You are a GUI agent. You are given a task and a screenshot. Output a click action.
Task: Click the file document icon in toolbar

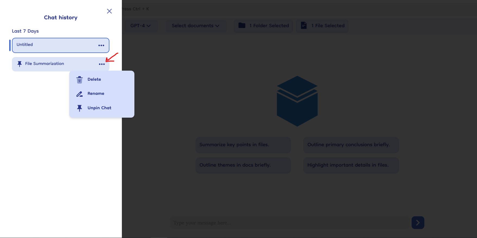[x=304, y=26]
